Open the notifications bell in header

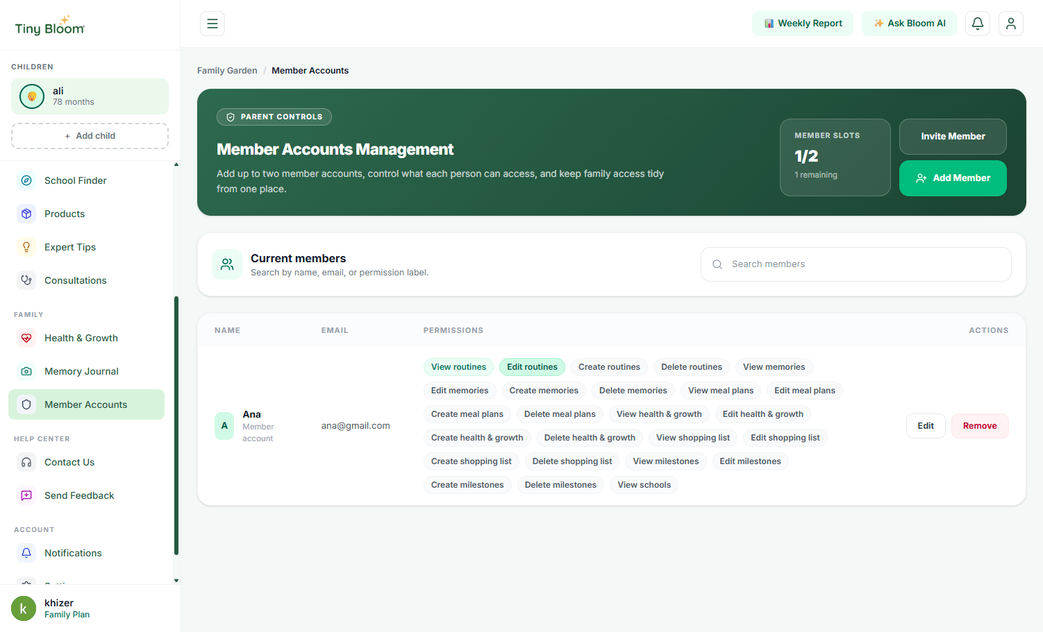point(978,24)
